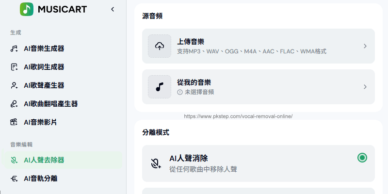Click the AI人聲去除器 muted mic sidebar icon
Image resolution: width=388 pixels, height=194 pixels.
(14, 161)
